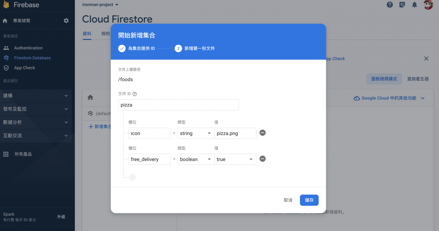Click step two circle indicator
This screenshot has width=439, height=231.
click(178, 49)
